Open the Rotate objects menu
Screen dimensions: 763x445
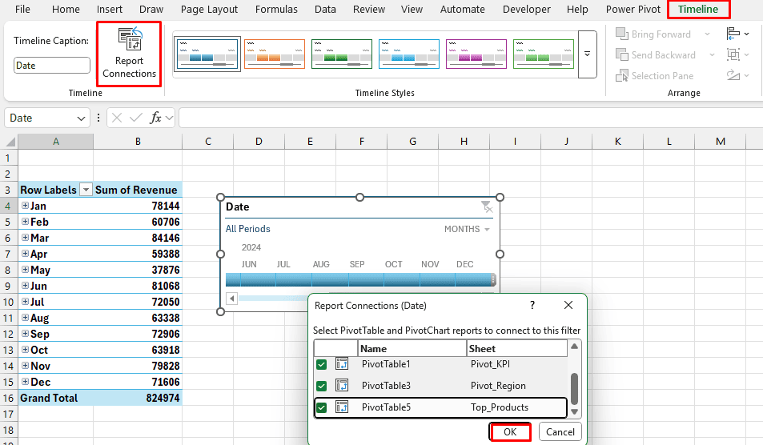point(737,75)
